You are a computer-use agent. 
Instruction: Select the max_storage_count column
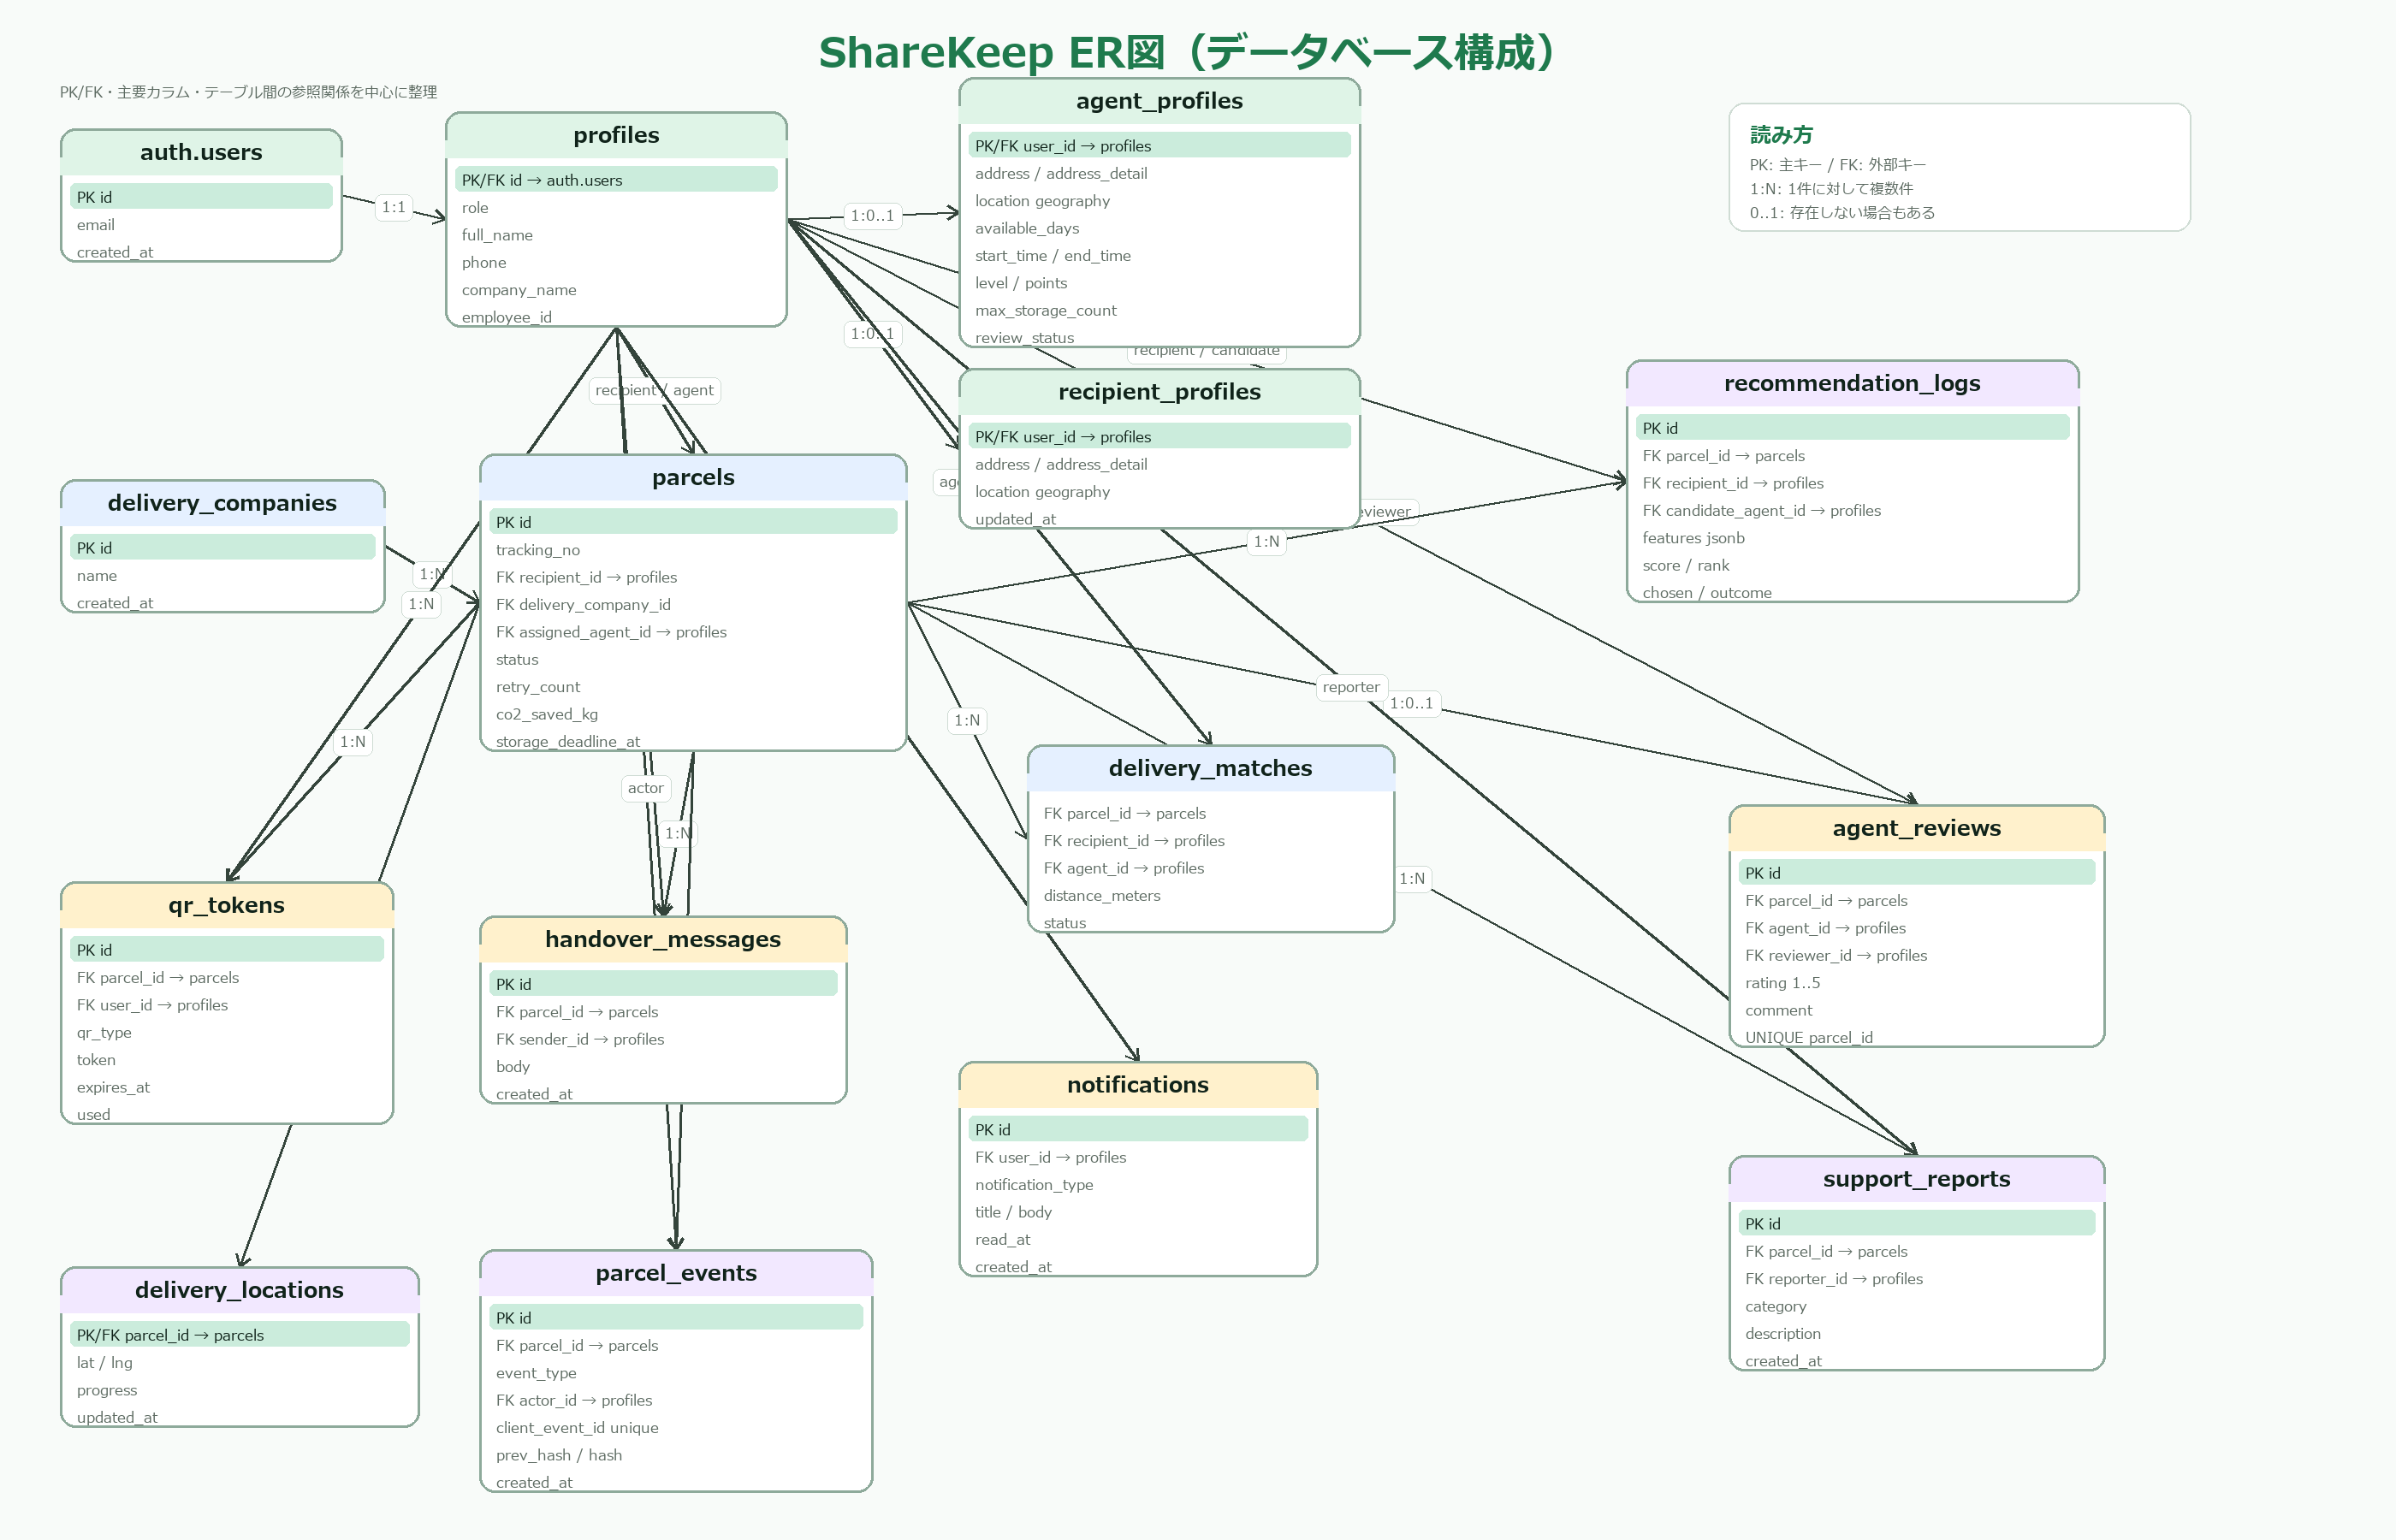(1046, 311)
